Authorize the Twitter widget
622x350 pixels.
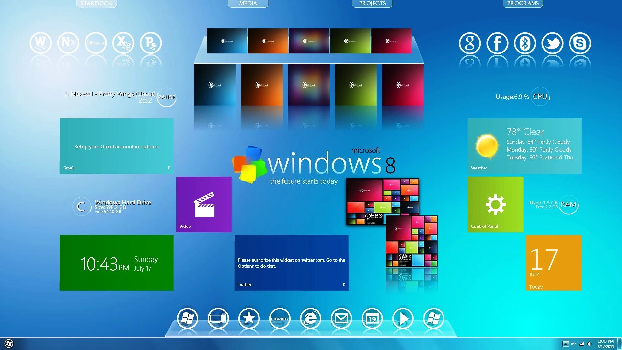click(291, 262)
